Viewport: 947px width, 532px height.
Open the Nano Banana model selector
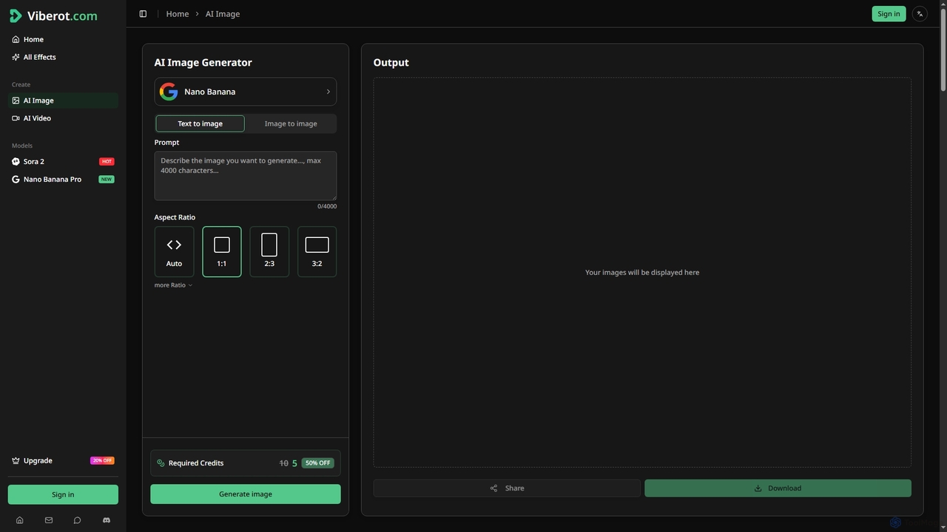coord(246,92)
